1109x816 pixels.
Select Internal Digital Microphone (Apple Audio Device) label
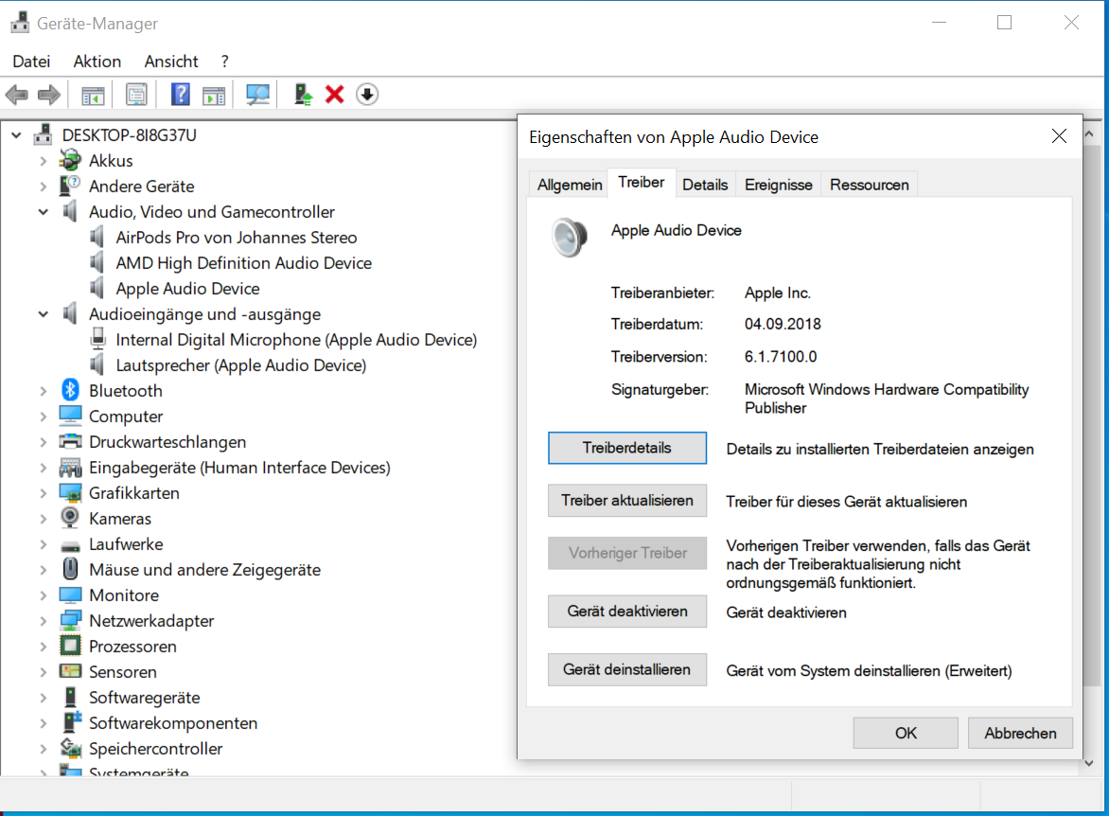pyautogui.click(x=296, y=340)
